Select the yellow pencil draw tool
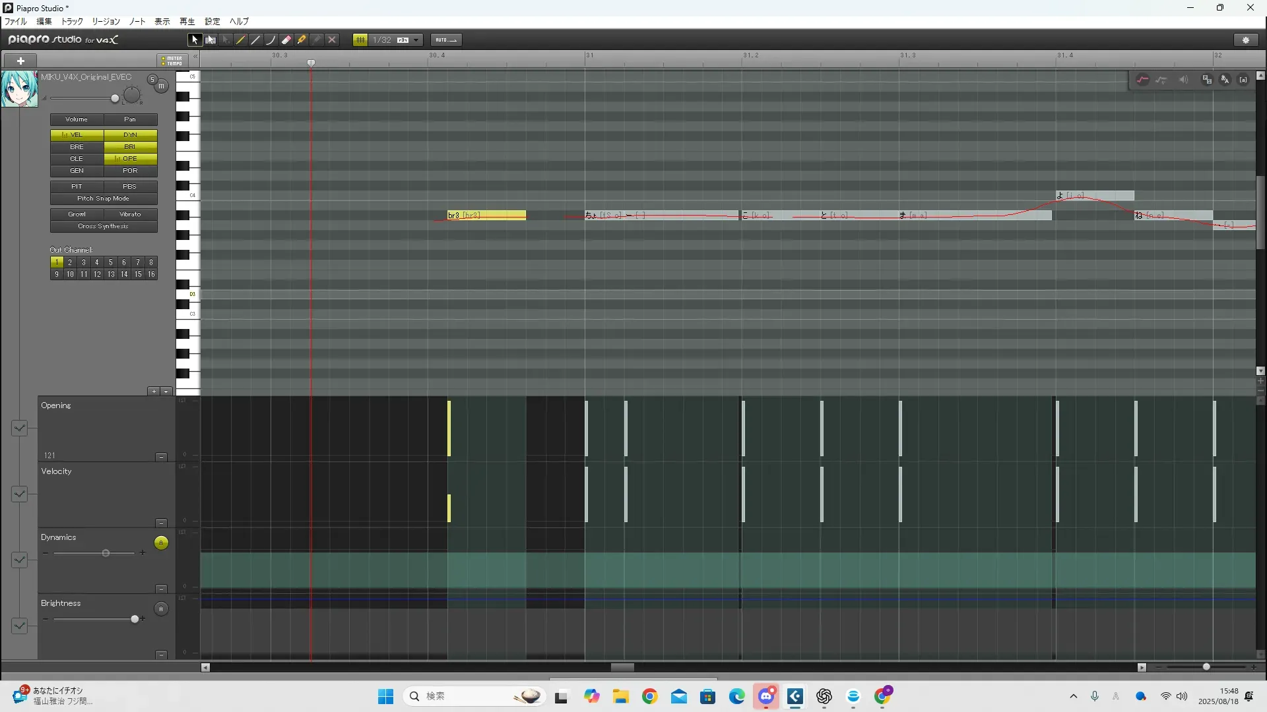The width and height of the screenshot is (1267, 712). [241, 40]
